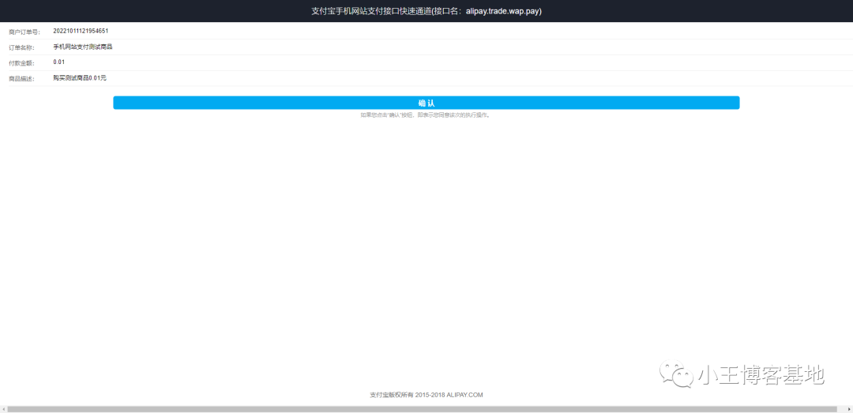Click the payment amount 0.01 field
Screen dimensions: 853x413
pyautogui.click(x=58, y=62)
